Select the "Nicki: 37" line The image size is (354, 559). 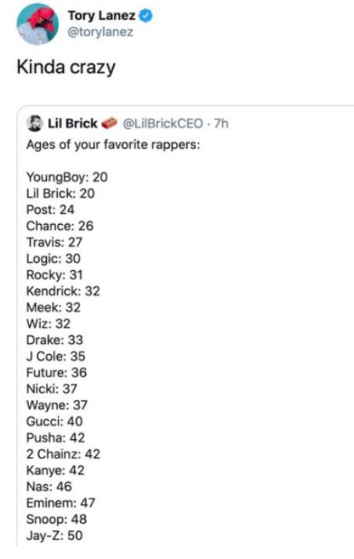coord(52,389)
